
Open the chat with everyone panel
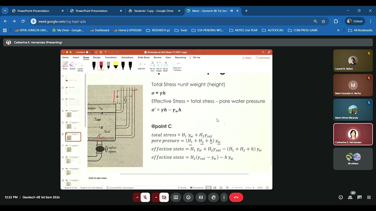click(x=360, y=197)
